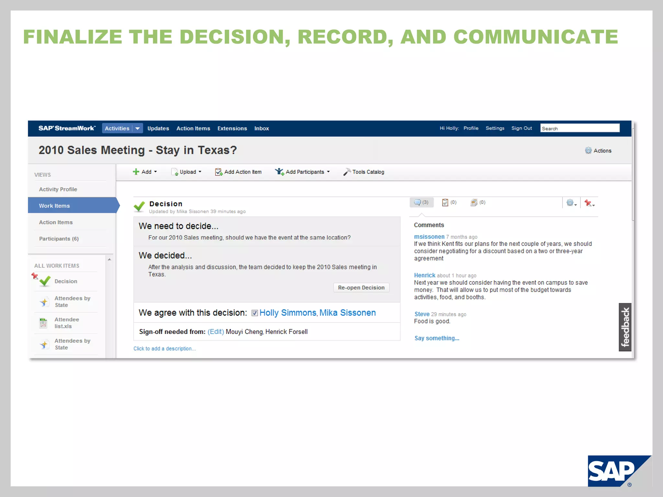The height and width of the screenshot is (497, 663).
Task: Switch to the Activity Profile view
Action: 58,189
